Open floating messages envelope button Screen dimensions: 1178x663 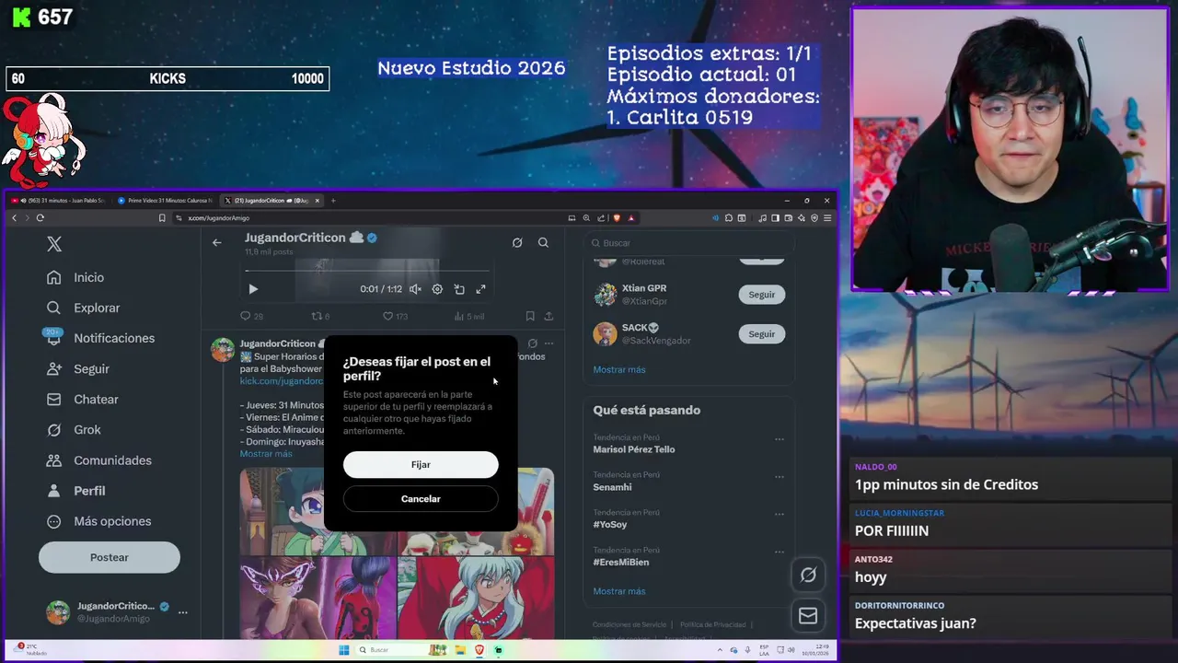pyautogui.click(x=808, y=616)
